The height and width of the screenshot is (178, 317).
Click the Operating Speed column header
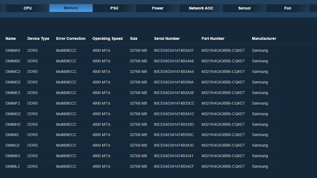(x=108, y=38)
